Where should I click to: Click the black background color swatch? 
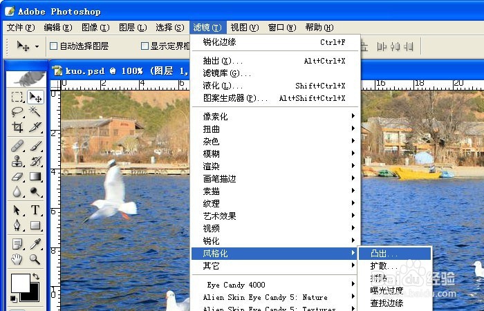(x=33, y=296)
